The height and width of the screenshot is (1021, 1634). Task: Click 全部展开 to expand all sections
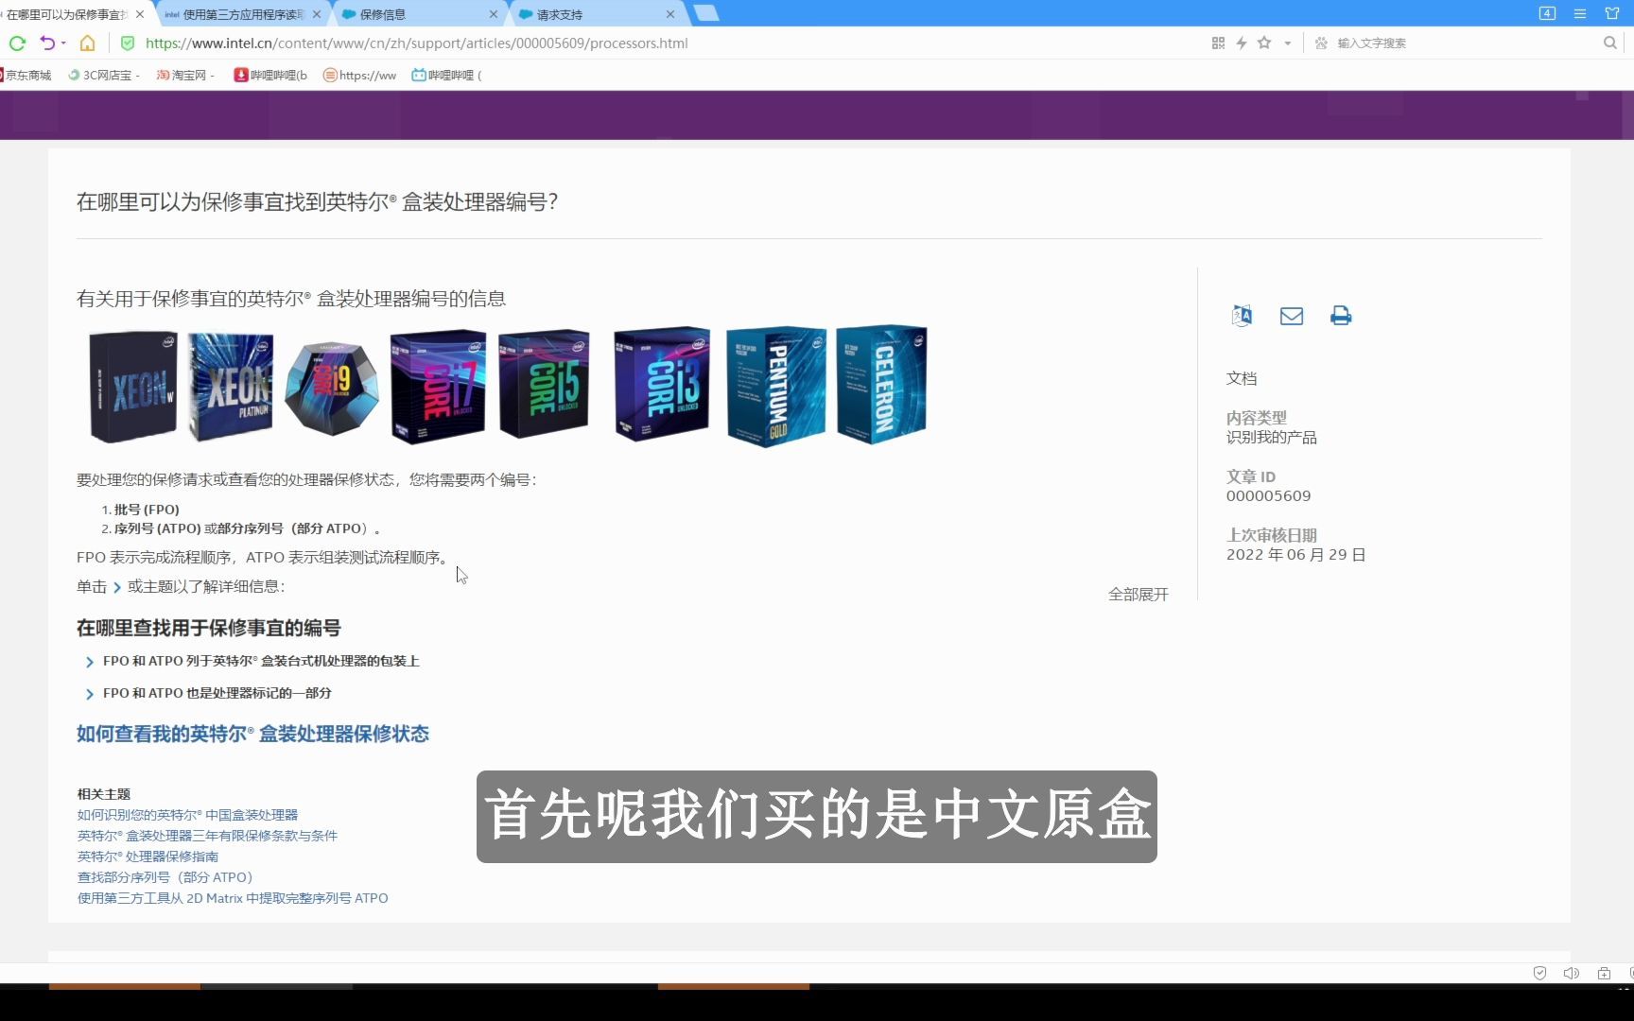point(1138,594)
